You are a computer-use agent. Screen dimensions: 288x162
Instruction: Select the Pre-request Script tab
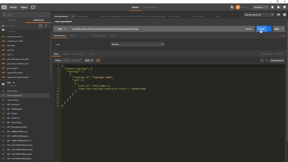[98, 36]
